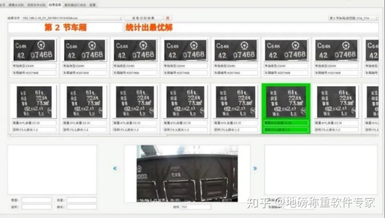Select the second C64H 4207468 plate thumbnail
The width and height of the screenshot is (385, 218).
point(84,50)
